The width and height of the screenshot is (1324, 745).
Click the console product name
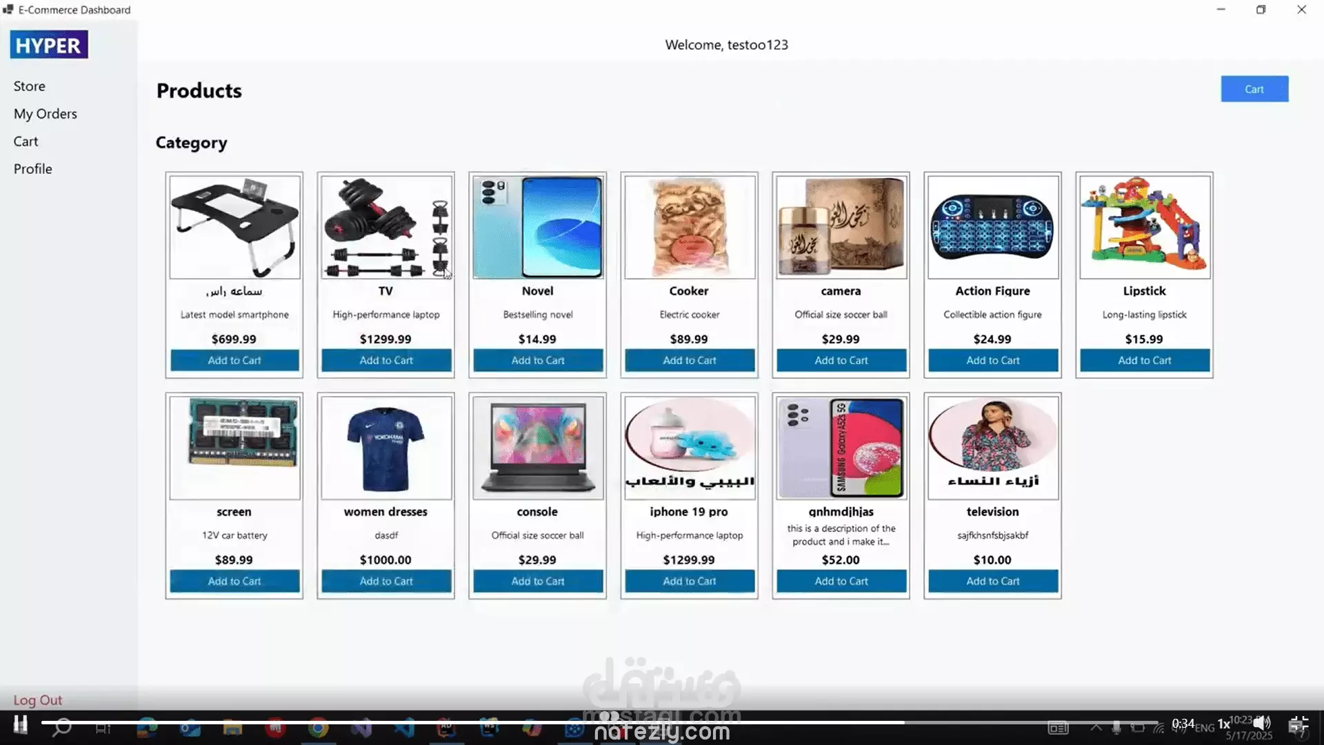click(537, 512)
